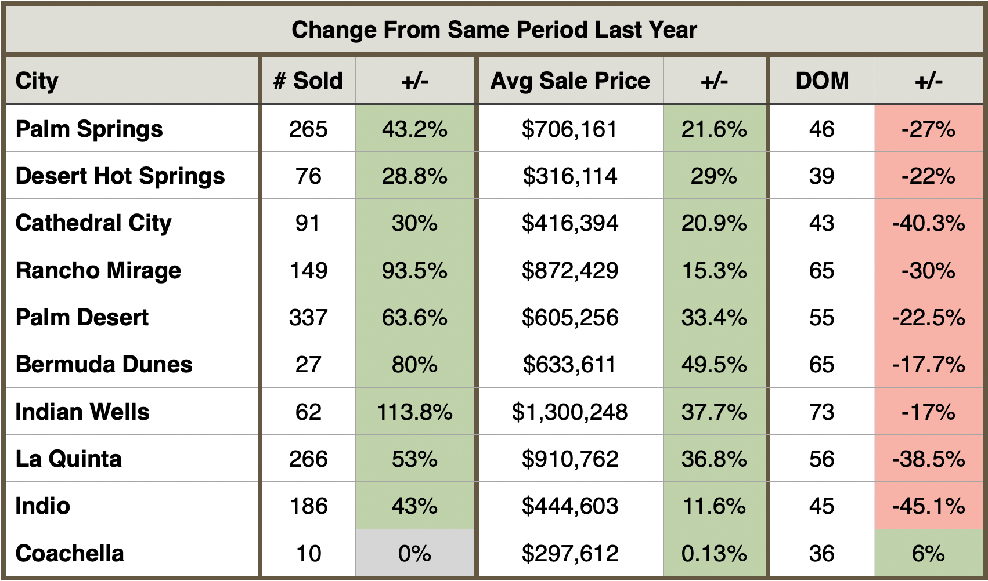
Task: Click Desert Hot Springs city name
Action: pyautogui.click(x=120, y=176)
